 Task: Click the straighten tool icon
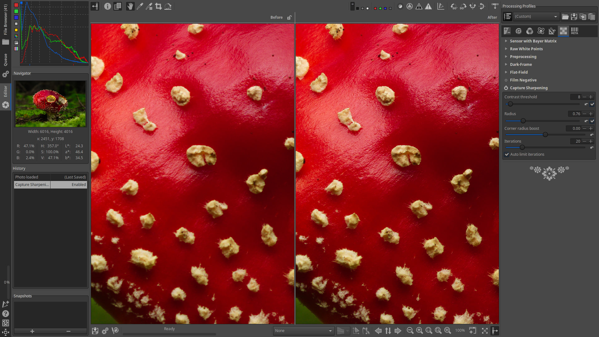click(x=168, y=6)
